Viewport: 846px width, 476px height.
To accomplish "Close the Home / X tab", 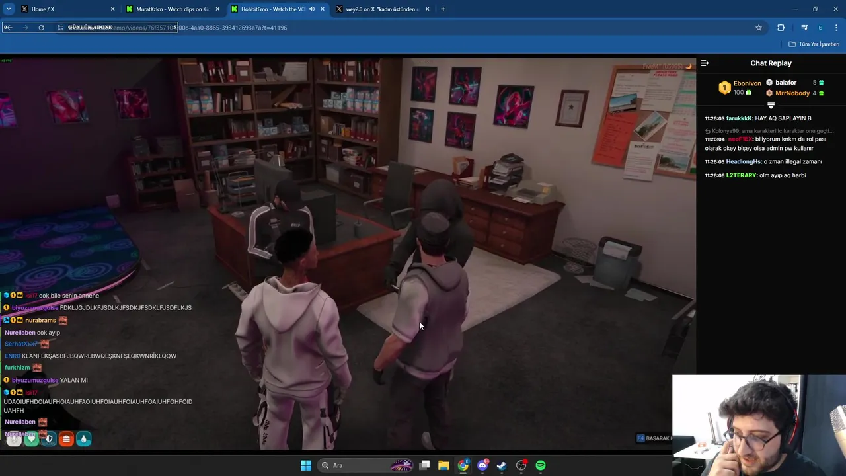I will point(112,9).
